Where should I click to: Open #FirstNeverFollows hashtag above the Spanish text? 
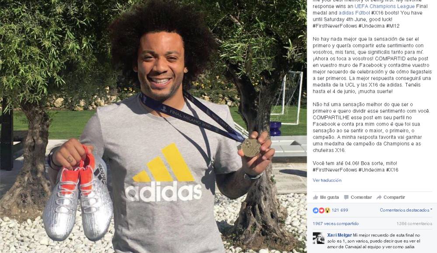pos(335,26)
